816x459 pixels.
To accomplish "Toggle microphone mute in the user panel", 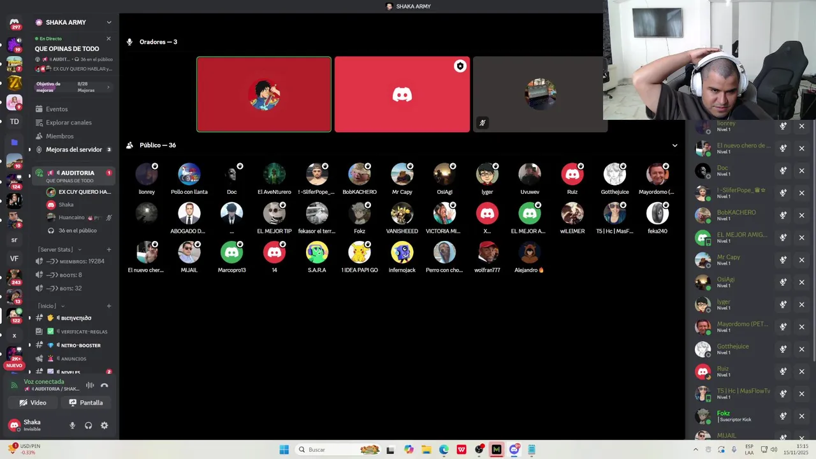I will pos(72,425).
